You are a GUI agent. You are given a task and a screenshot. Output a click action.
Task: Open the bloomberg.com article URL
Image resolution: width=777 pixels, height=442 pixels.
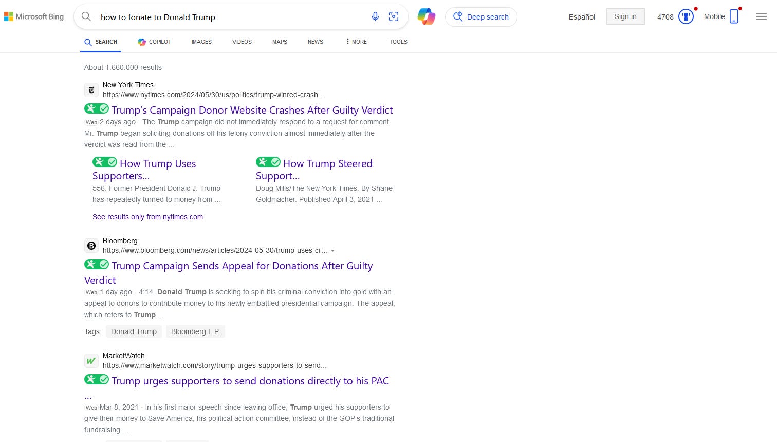pyautogui.click(x=215, y=250)
